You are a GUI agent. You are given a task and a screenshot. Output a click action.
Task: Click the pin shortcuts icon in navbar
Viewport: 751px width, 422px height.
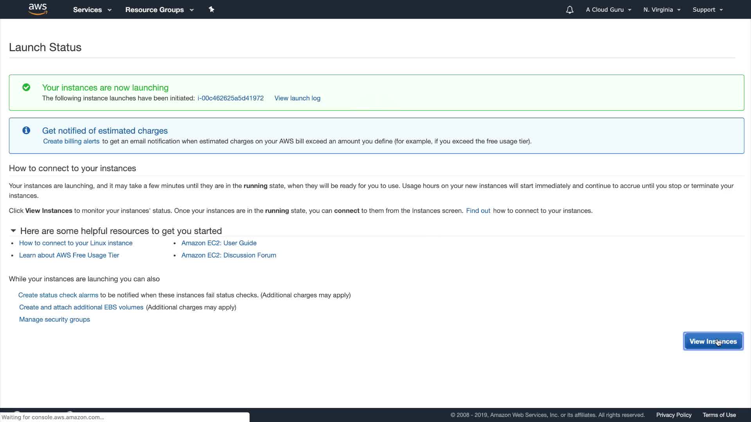212,9
